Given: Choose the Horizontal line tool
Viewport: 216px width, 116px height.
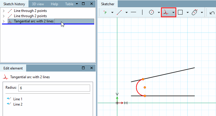Looking at the screenshot, I should click(x=133, y=12).
